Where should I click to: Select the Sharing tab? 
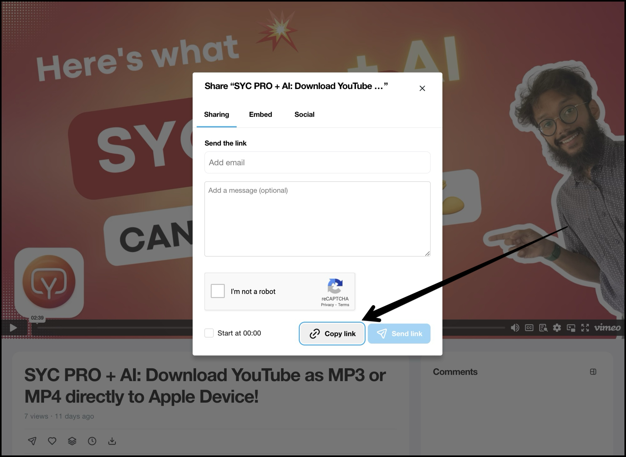point(216,114)
